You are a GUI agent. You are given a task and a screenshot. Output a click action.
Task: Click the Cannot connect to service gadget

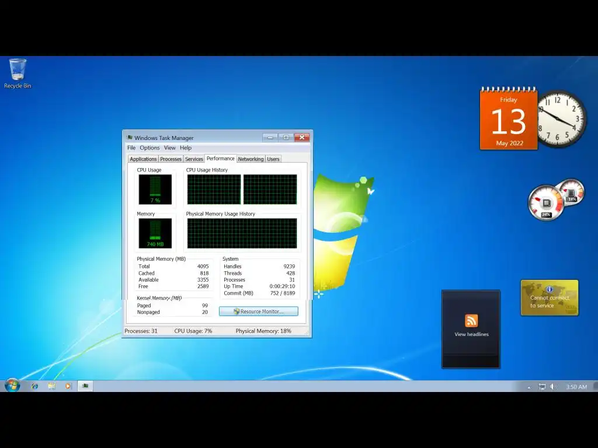(x=550, y=298)
